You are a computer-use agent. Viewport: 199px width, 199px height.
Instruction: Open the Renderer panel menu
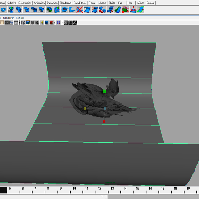8,18
